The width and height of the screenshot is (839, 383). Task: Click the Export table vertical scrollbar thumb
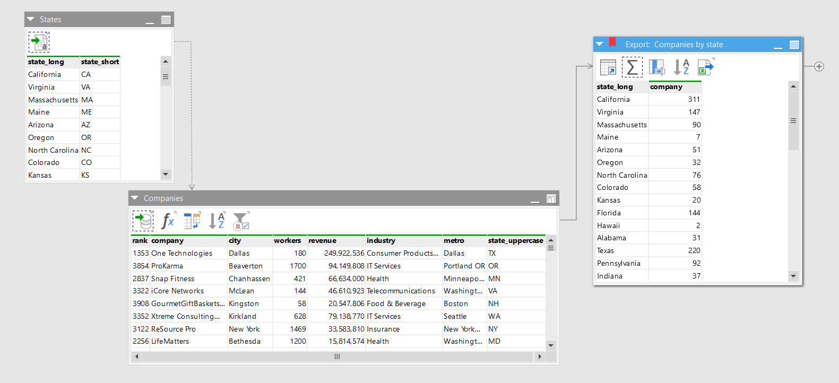pyautogui.click(x=793, y=121)
